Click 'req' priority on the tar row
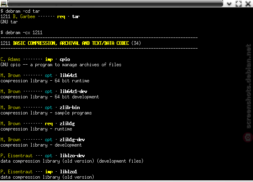 61,16
